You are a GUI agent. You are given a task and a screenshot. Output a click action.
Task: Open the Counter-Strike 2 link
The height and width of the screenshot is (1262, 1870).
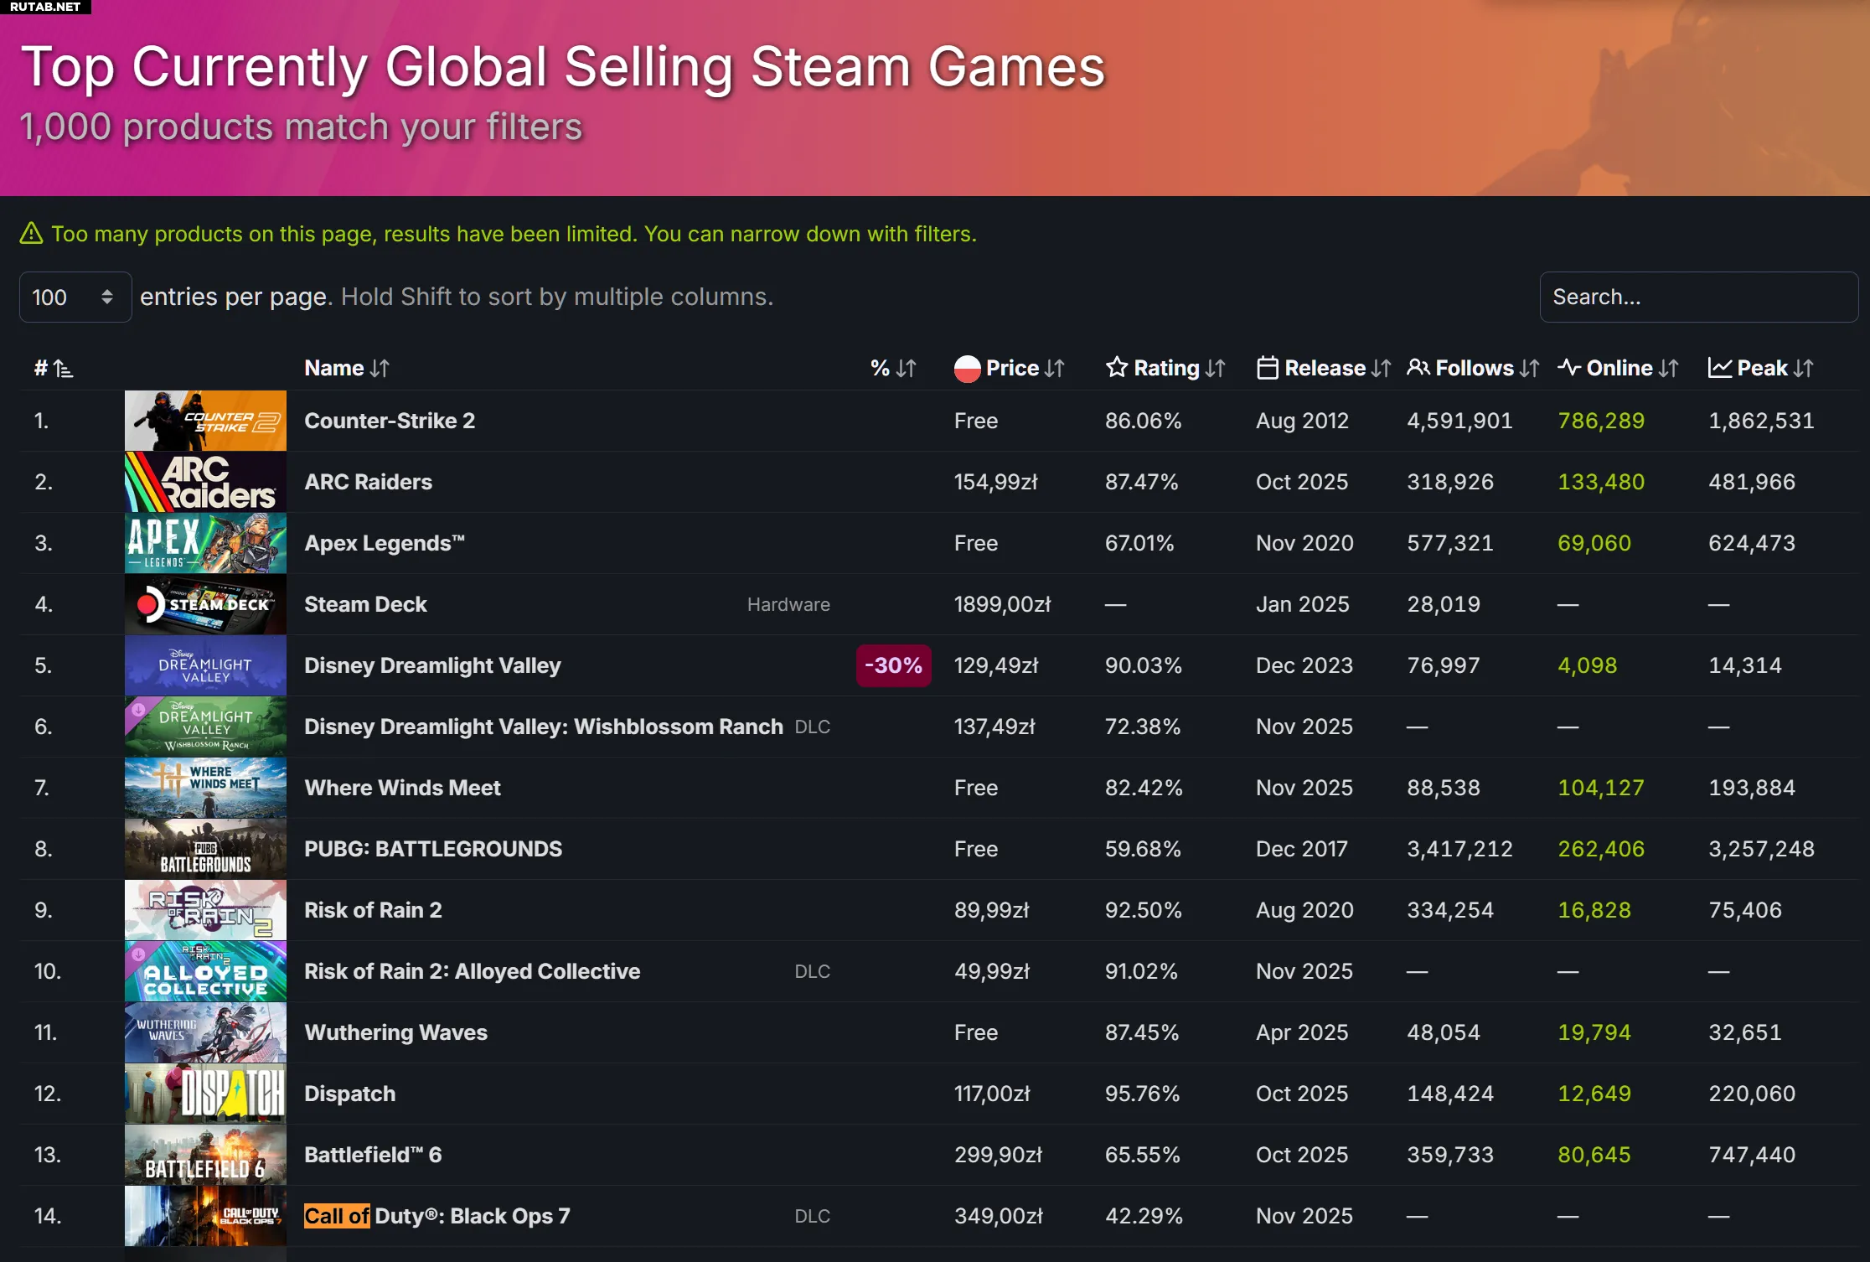(x=389, y=421)
